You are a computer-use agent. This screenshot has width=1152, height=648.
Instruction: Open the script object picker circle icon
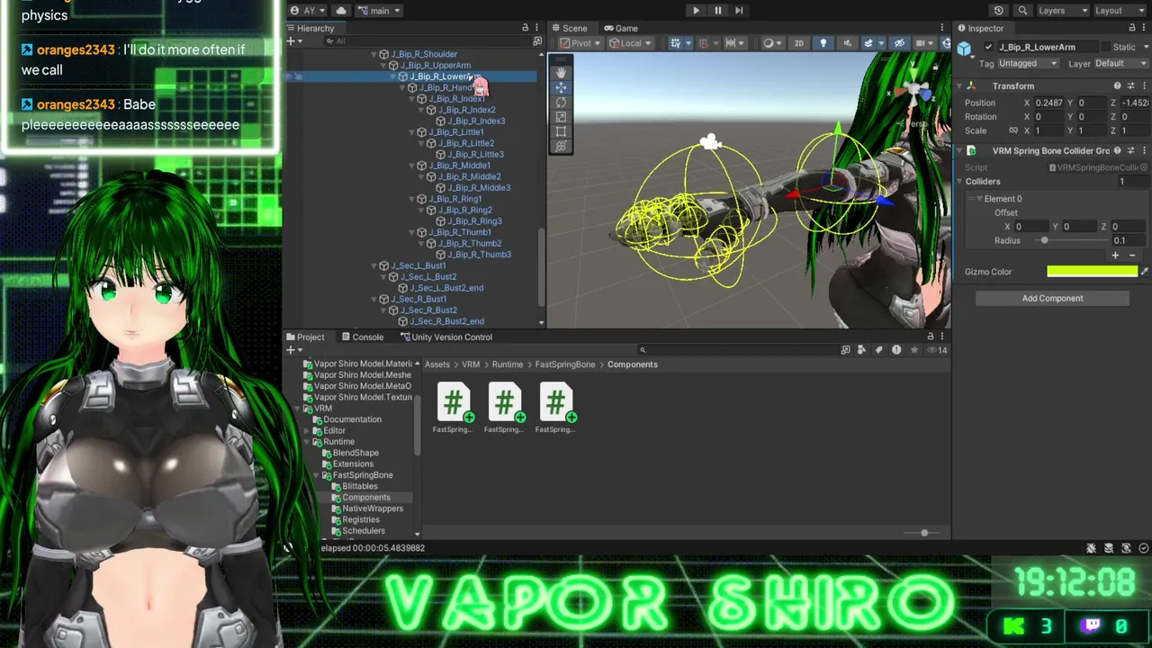tap(1144, 167)
